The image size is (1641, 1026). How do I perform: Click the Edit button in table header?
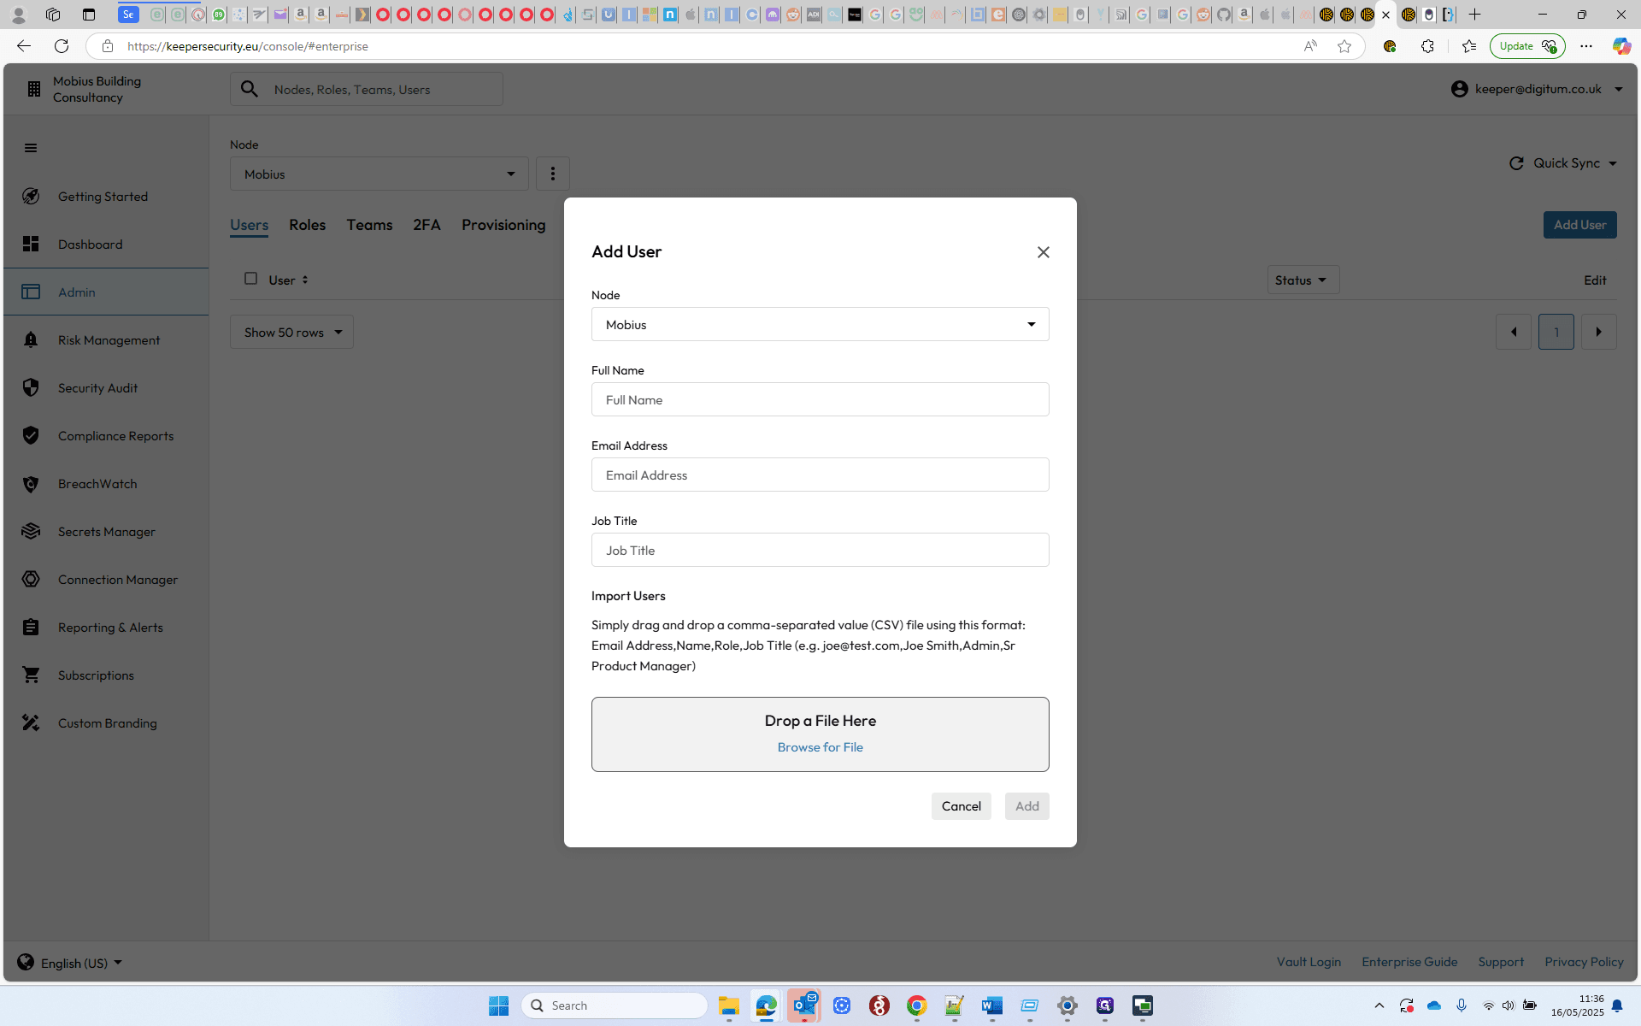coord(1595,280)
